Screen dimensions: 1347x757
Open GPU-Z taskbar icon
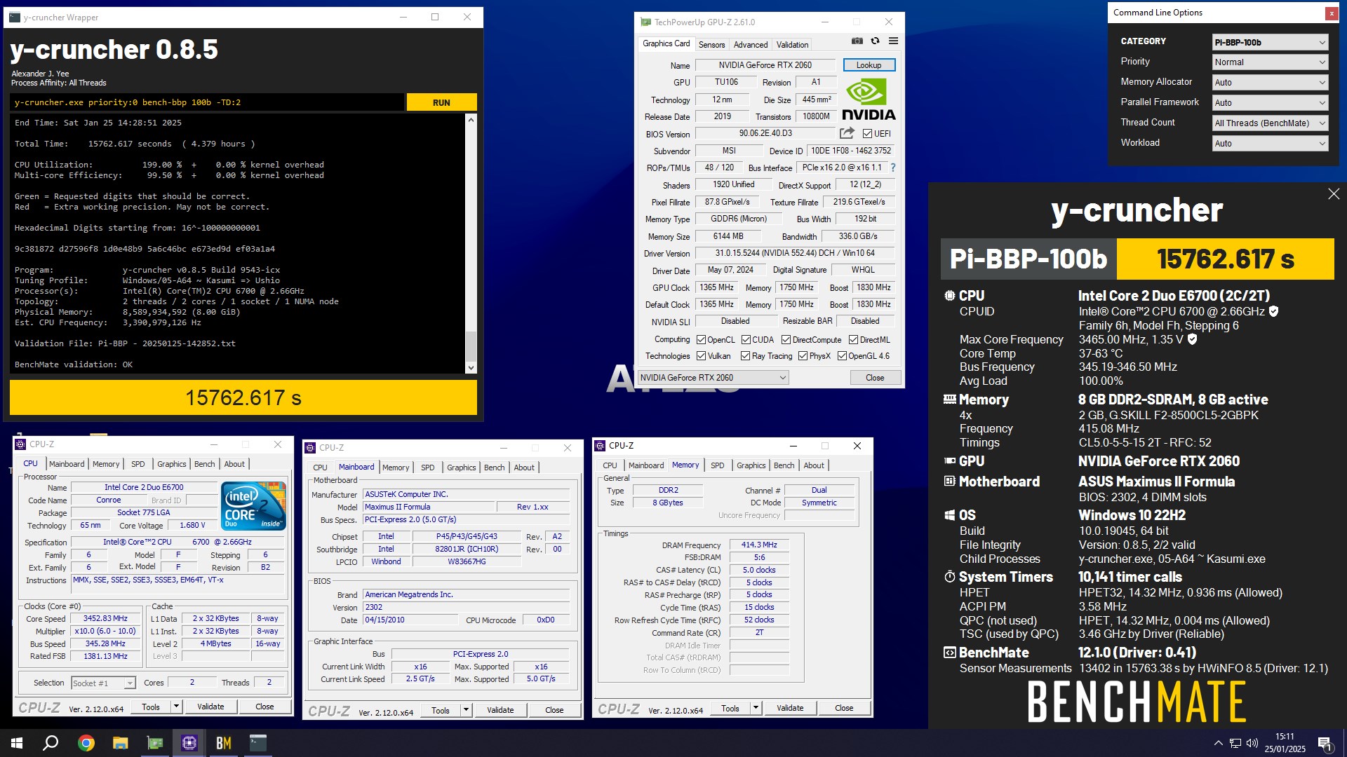point(154,743)
